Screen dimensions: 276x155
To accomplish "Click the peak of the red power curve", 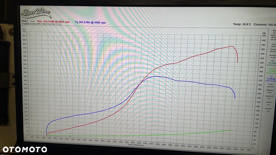I will pos(232,46).
